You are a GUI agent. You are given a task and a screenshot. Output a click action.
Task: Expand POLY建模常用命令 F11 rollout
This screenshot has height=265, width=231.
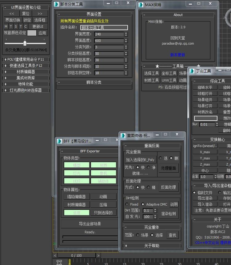pyautogui.click(x=26, y=59)
